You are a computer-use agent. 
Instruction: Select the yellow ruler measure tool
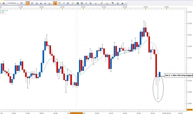pos(73,3)
